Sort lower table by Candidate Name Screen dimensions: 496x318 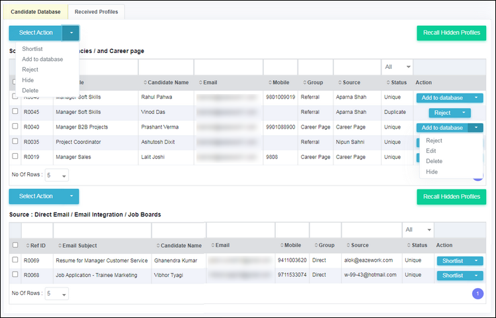[x=179, y=246]
